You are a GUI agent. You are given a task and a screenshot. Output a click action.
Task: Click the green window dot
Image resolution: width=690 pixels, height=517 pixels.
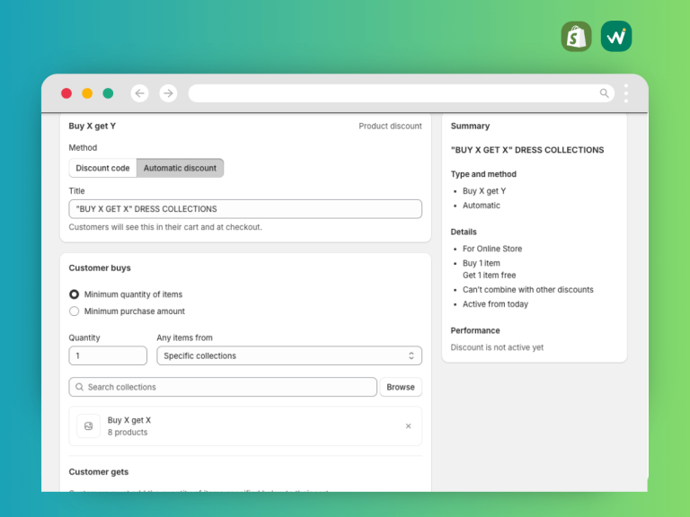[108, 93]
